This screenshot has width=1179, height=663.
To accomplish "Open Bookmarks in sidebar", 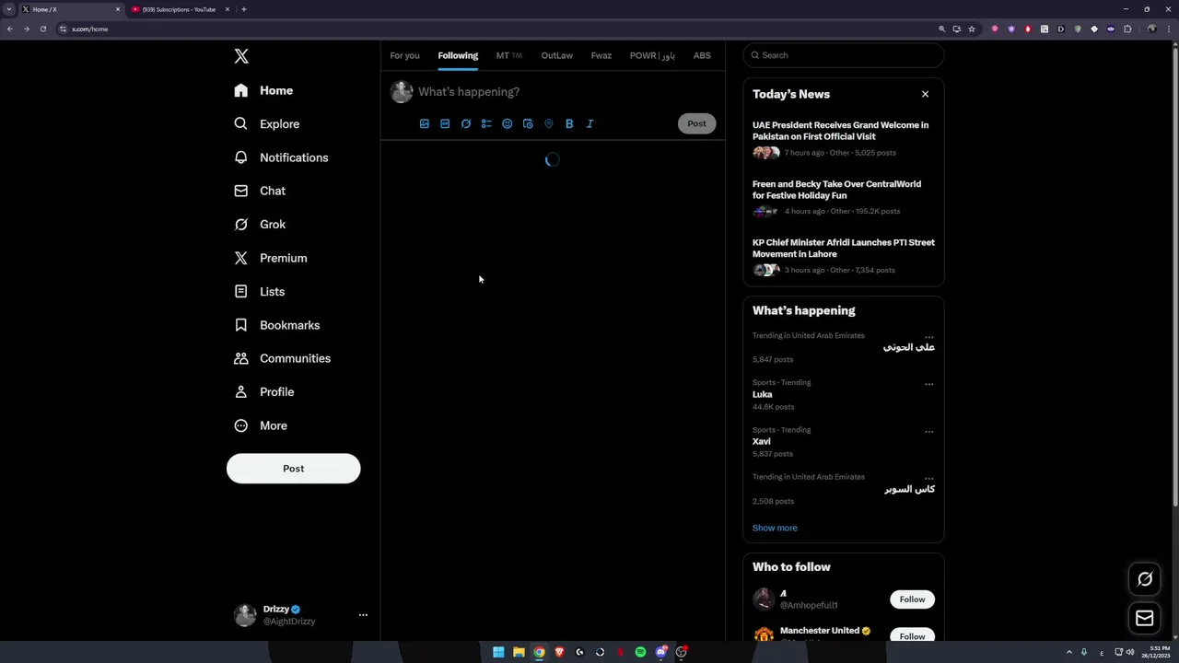I will (277, 325).
